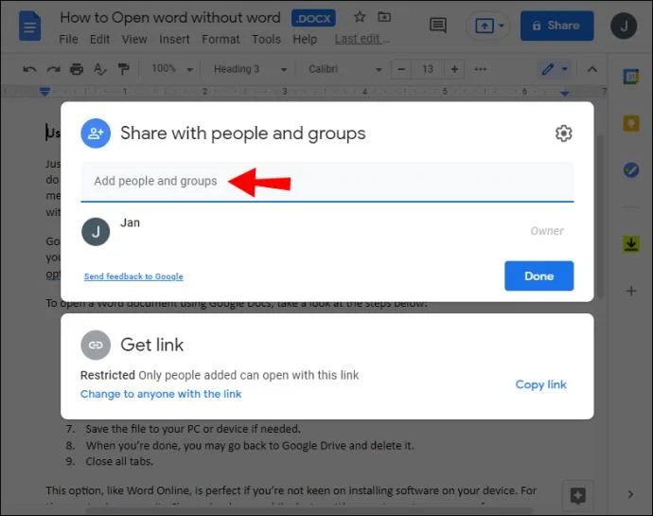Star the document

[x=360, y=17]
